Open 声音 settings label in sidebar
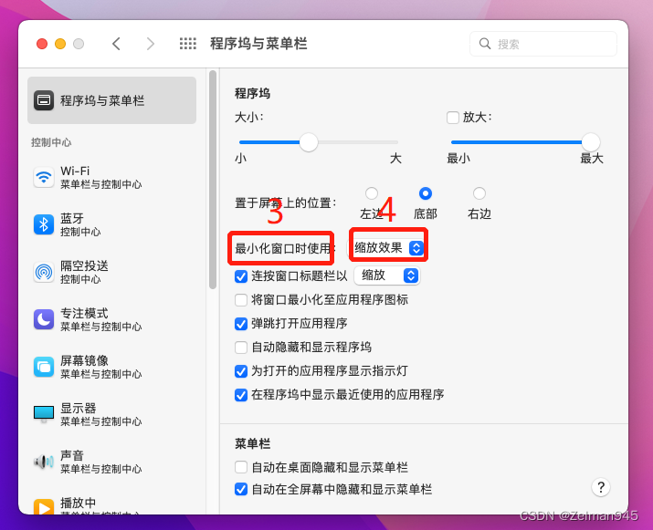Image resolution: width=653 pixels, height=530 pixels. [x=72, y=455]
